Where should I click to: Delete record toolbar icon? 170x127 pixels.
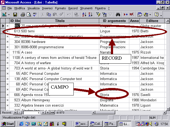coord(132,15)
